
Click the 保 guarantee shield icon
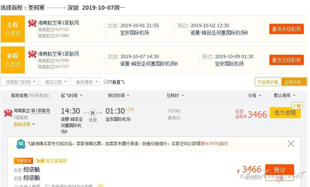[21, 144]
